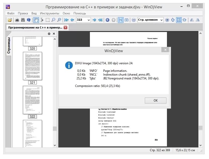Click the blue information toolbar icon
This screenshot has height=159, width=209.
(x=29, y=20)
